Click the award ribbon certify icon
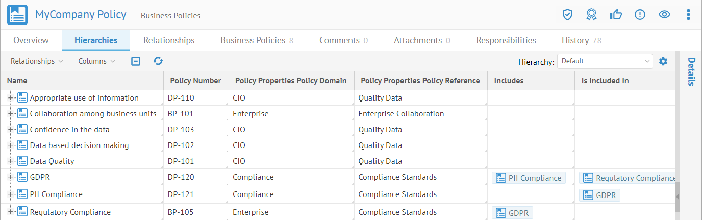702x220 pixels. 591,15
